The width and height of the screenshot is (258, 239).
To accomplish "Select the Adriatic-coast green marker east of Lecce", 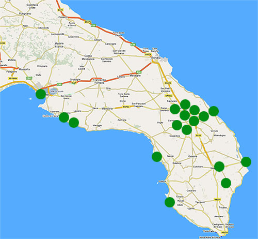I will (x=214, y=111).
